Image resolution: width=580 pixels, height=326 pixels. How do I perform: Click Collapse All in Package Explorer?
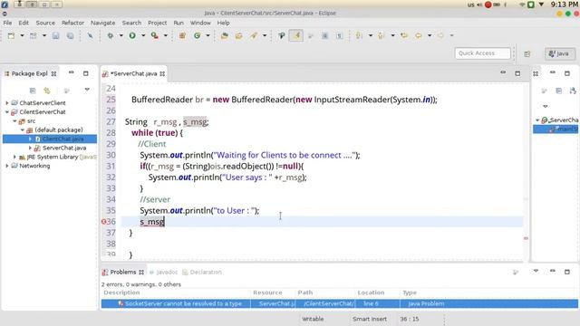click(33, 91)
